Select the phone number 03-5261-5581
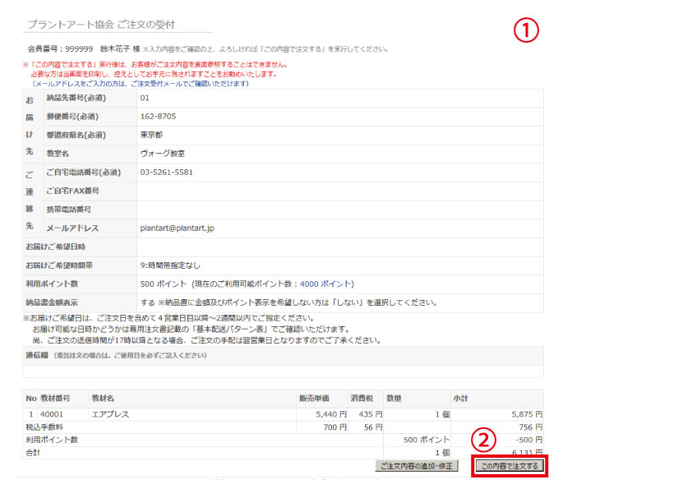The image size is (692, 489). [x=167, y=172]
